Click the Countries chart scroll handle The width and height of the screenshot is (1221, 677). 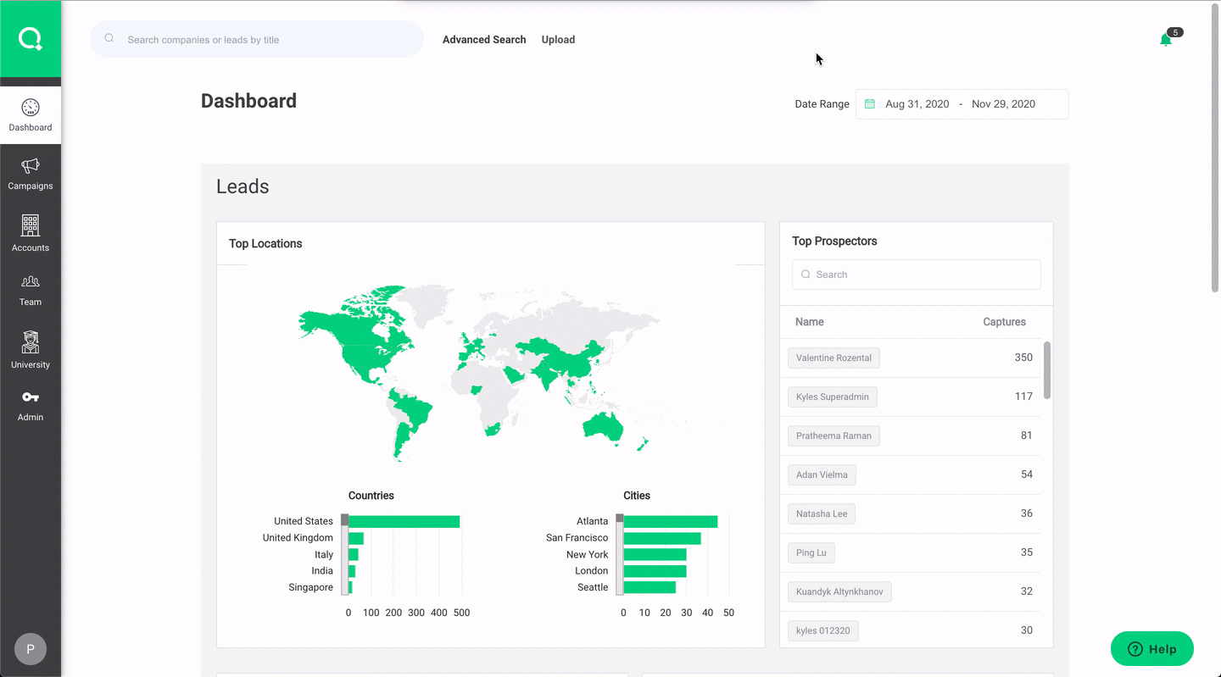345,520
